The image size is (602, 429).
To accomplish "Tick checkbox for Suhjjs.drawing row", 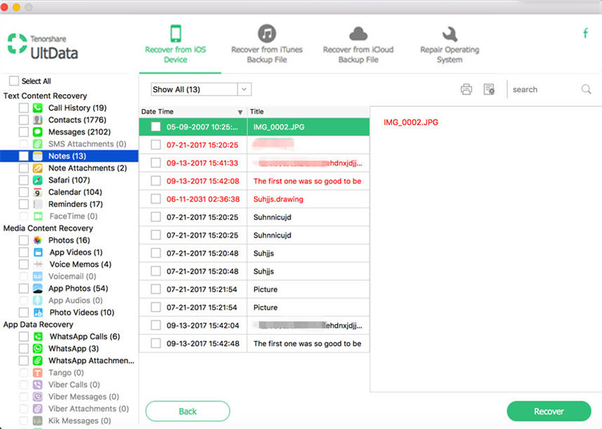I will click(156, 199).
